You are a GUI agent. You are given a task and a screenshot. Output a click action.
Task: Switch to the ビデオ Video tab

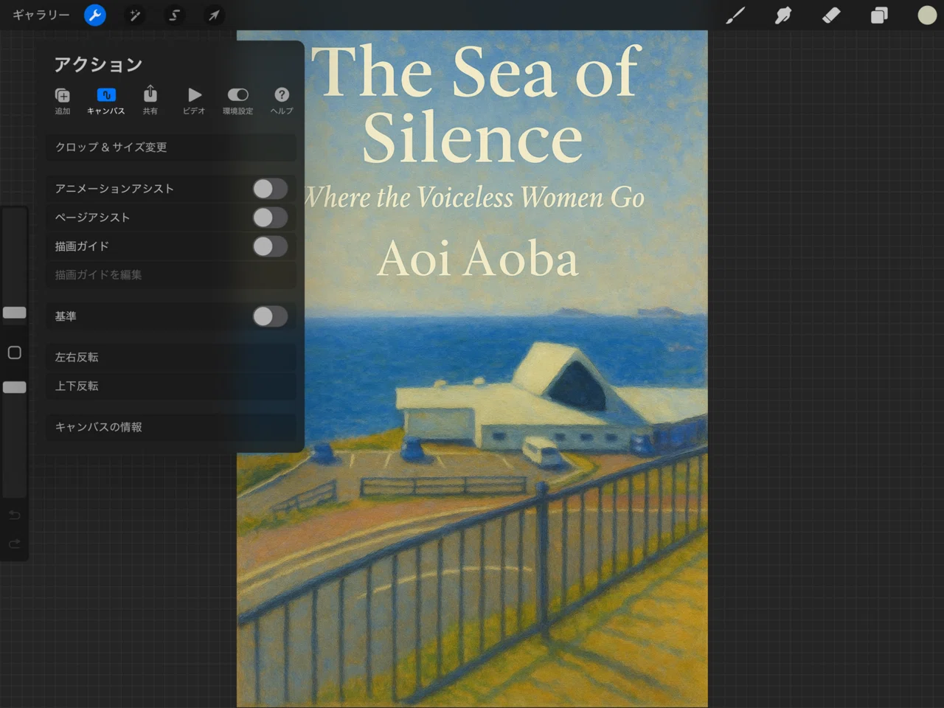click(194, 101)
